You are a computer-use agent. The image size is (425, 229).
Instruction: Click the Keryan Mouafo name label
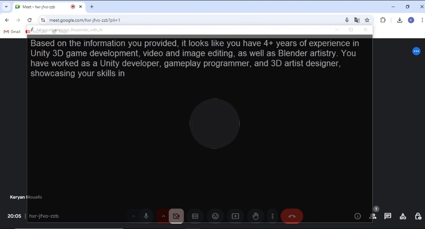click(x=26, y=197)
